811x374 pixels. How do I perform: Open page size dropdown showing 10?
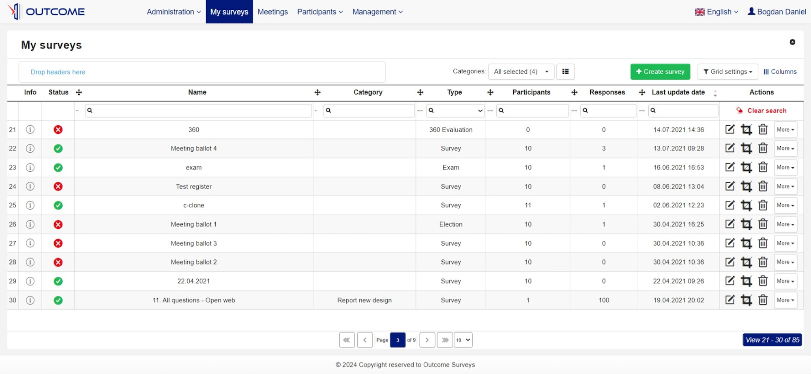tap(463, 340)
